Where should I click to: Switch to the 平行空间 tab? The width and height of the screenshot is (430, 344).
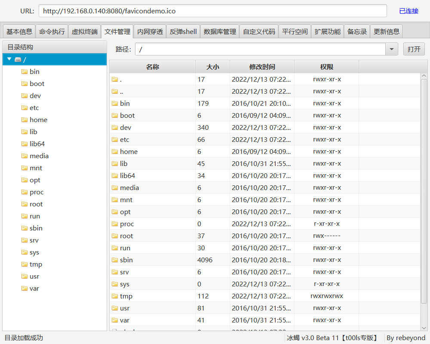coord(295,31)
